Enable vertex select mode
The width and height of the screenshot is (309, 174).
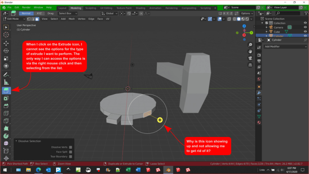pyautogui.click(x=29, y=19)
